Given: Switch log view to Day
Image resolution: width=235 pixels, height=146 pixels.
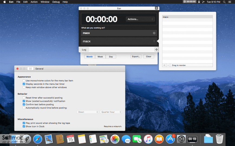Looking at the screenshot, I should pyautogui.click(x=111, y=57).
